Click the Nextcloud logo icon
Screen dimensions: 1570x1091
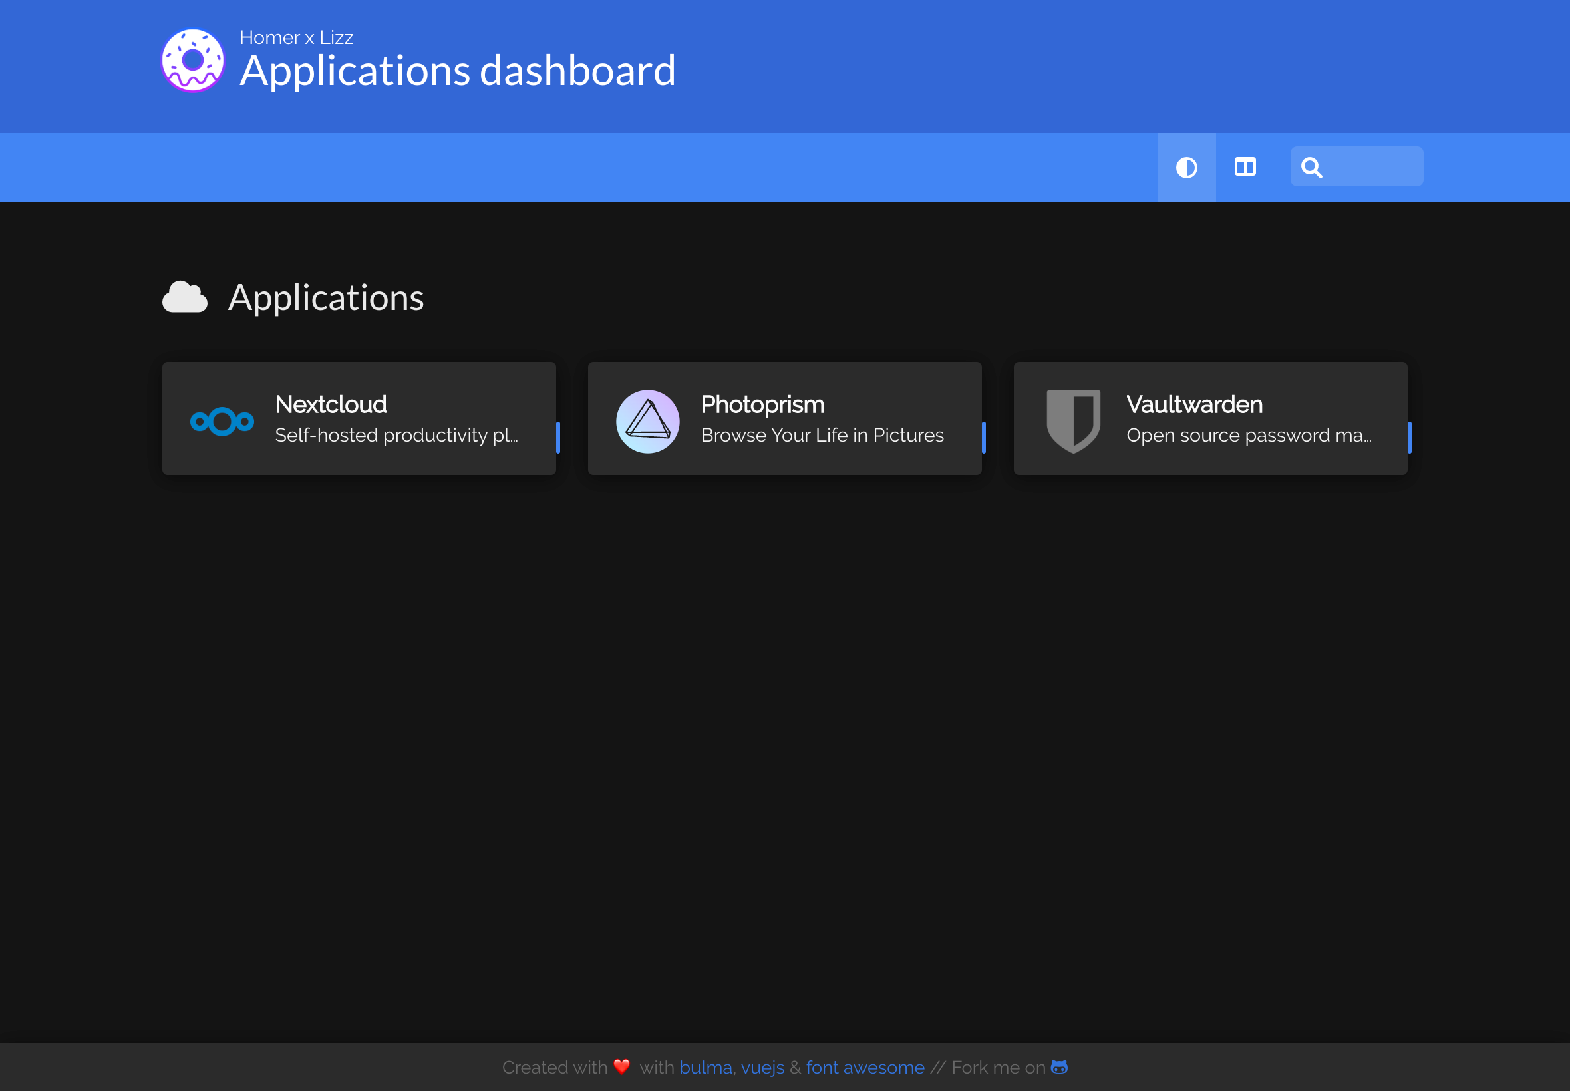(x=222, y=421)
